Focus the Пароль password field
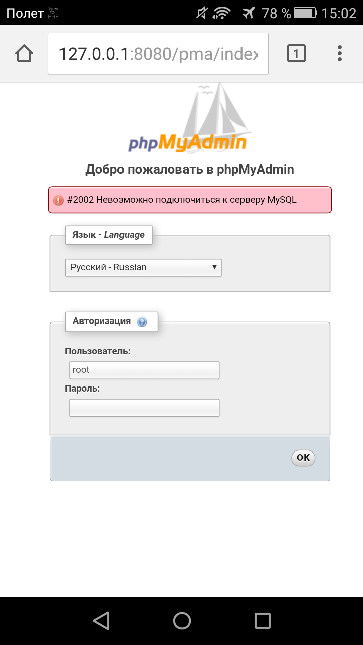Viewport: 363px width, 645px height. click(x=144, y=408)
